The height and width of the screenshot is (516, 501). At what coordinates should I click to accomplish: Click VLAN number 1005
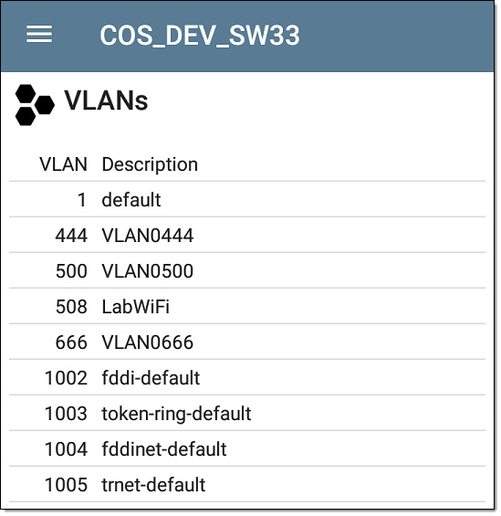point(66,485)
